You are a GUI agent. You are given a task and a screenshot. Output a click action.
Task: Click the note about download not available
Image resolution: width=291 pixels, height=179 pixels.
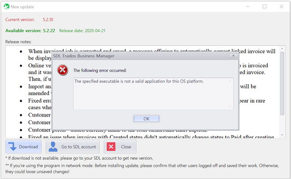(79, 158)
